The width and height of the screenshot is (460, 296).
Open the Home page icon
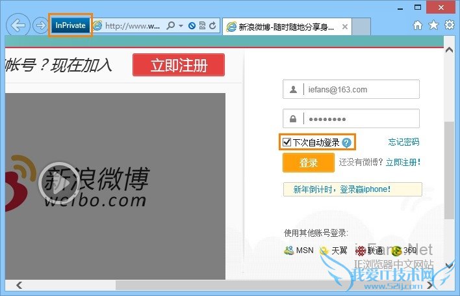[418, 25]
